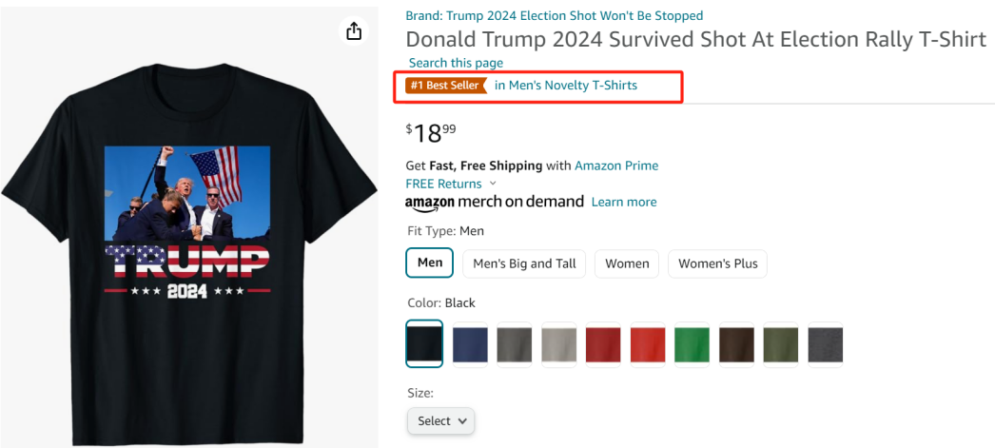Click the Search this page link
The height and width of the screenshot is (448, 995).
(456, 63)
